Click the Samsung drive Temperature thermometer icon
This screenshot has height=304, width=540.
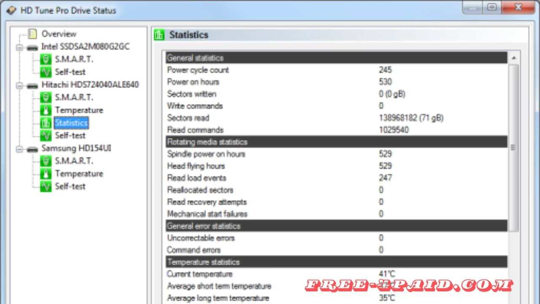46,174
